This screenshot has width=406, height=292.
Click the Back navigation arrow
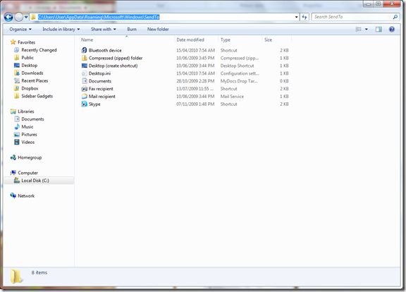coord(8,17)
